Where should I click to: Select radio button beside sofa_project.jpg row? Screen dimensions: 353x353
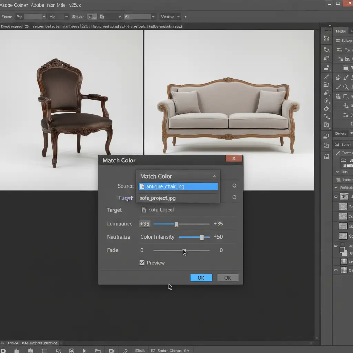tap(234, 198)
